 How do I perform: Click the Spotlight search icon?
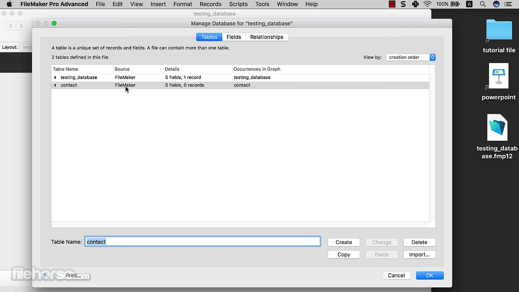483,4
